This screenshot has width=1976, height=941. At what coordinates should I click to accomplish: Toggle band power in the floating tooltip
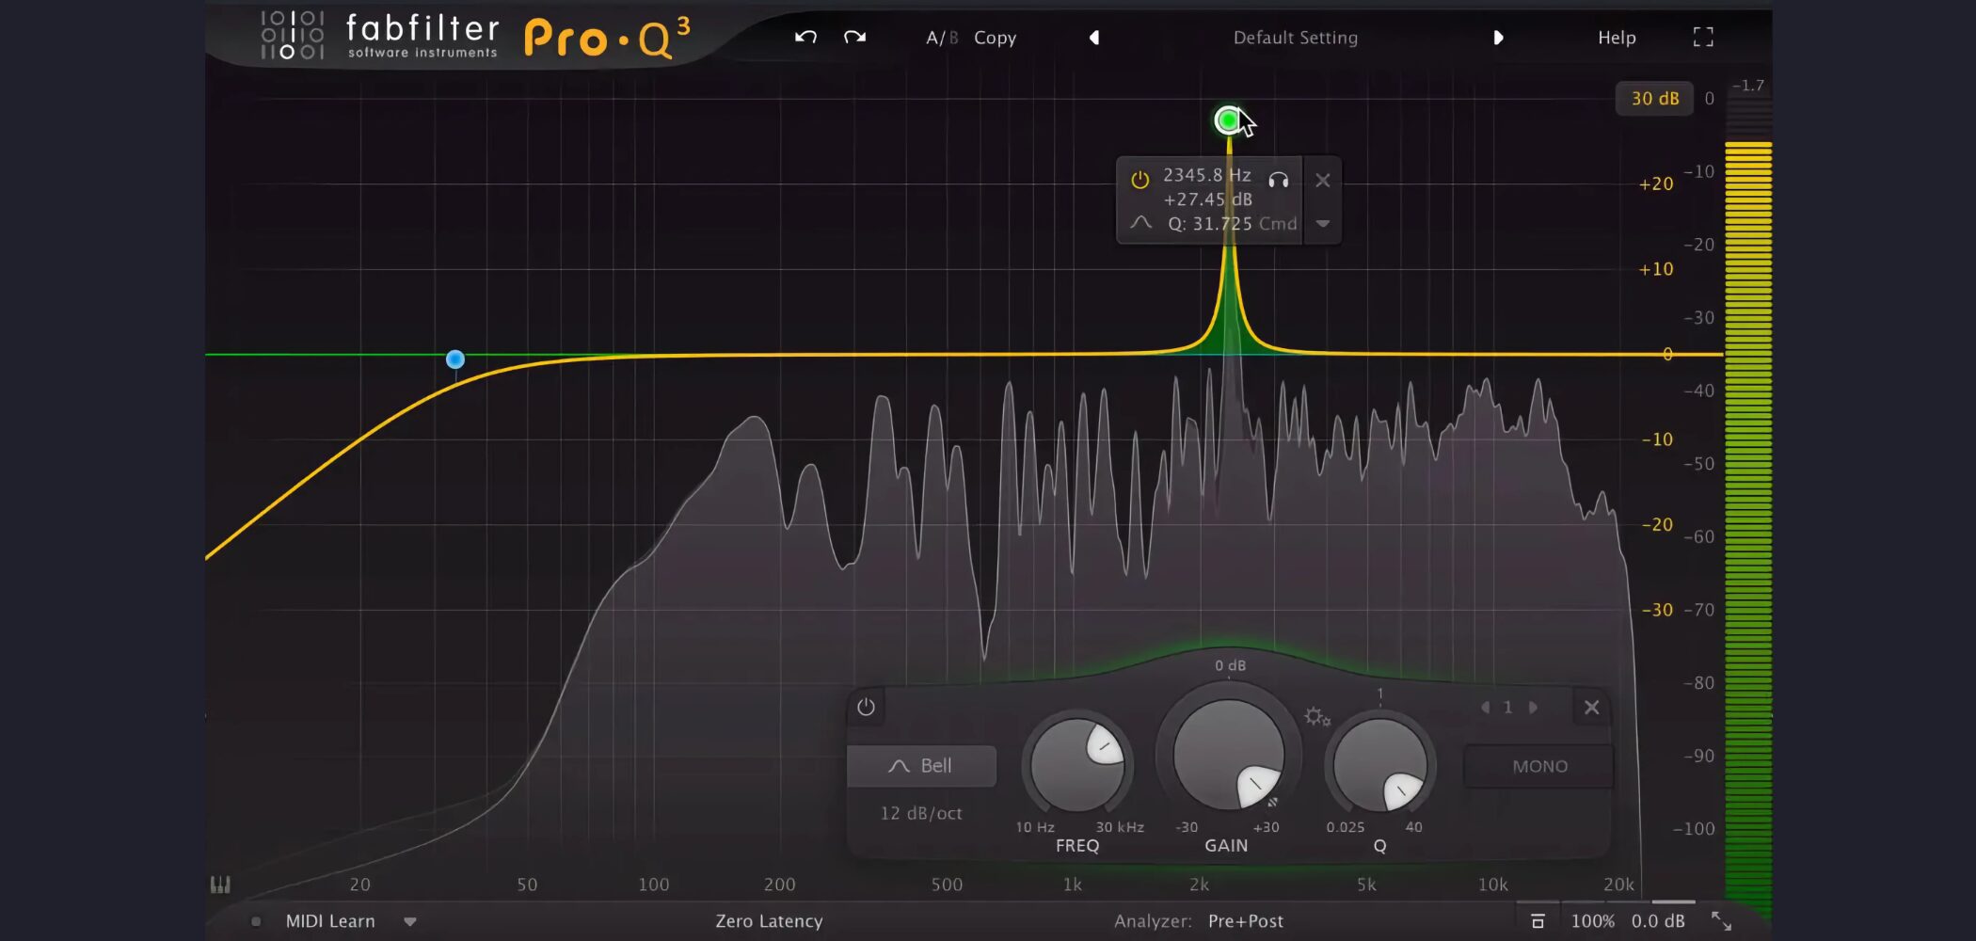(1139, 179)
